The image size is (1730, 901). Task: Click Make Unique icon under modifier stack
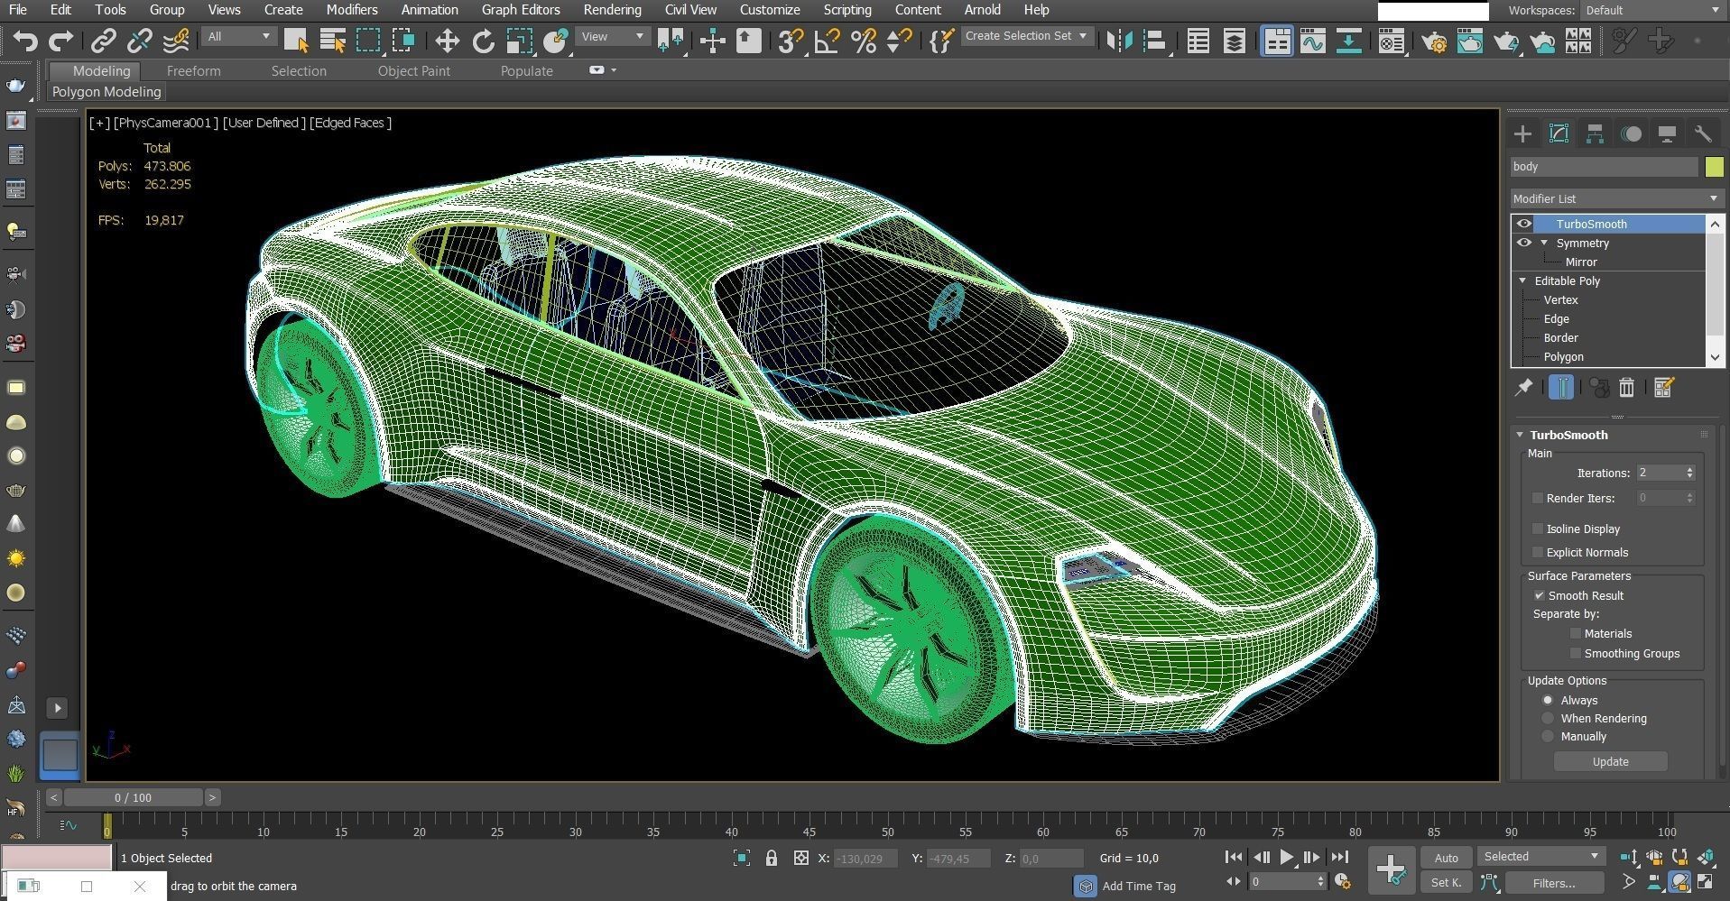tap(1599, 387)
